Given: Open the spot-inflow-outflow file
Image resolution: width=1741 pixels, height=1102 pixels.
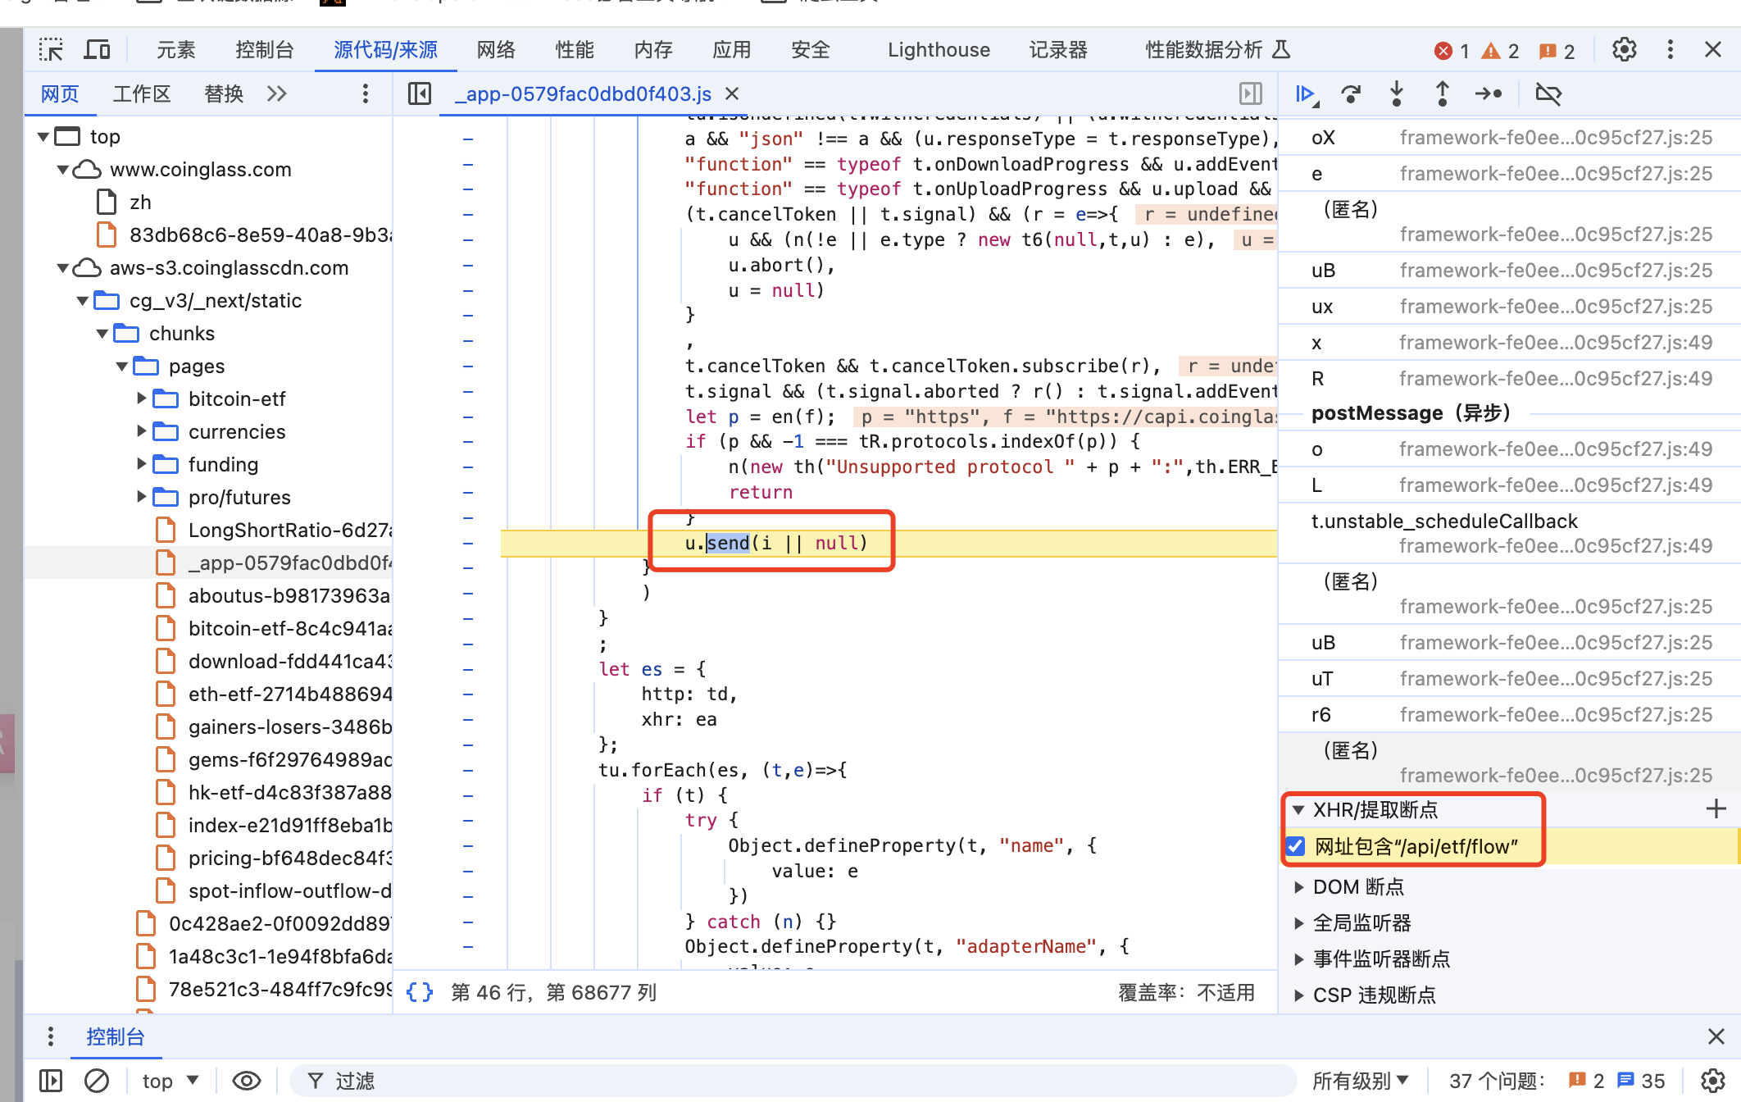Looking at the screenshot, I should pos(274,891).
